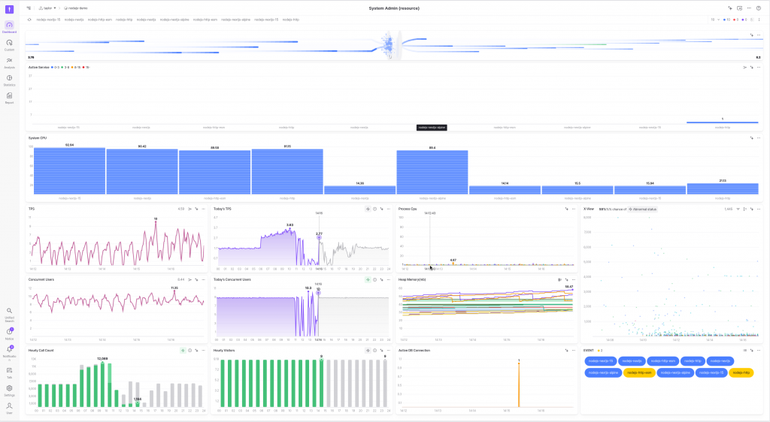Open the Analysis section in sidebar

[x=9, y=62]
